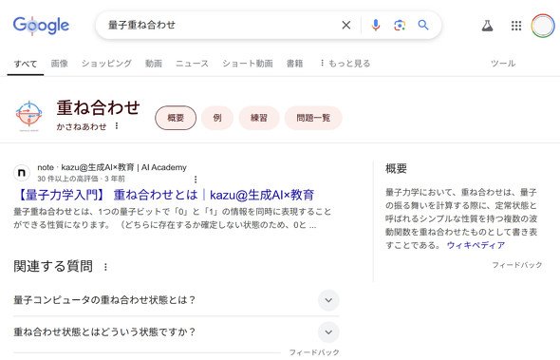Click フィードバック under the 概要 panel
560x360 pixels.
[516, 265]
